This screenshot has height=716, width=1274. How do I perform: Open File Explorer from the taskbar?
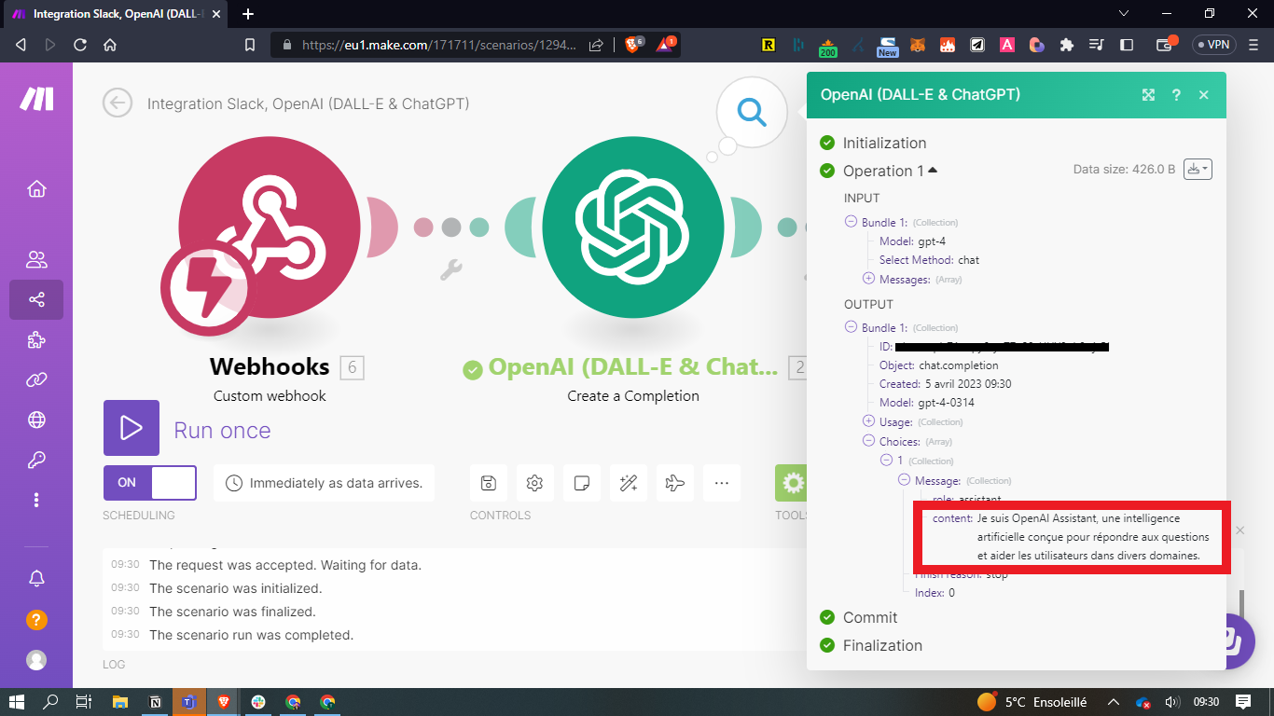click(119, 701)
